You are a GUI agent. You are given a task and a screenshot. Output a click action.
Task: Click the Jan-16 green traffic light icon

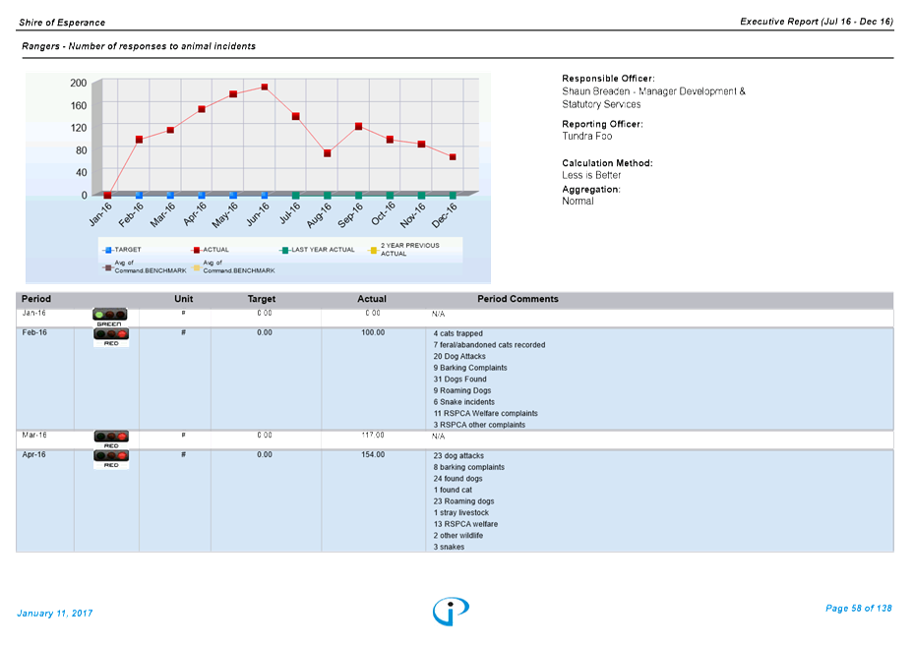[109, 315]
